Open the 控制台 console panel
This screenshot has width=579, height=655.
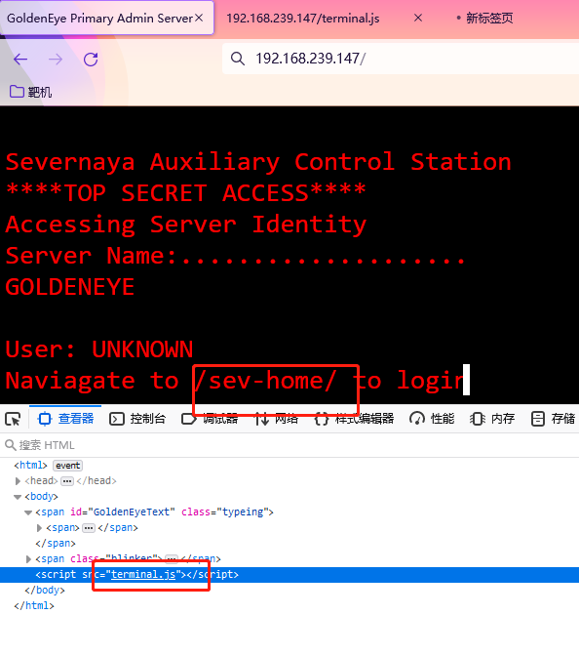click(x=137, y=418)
